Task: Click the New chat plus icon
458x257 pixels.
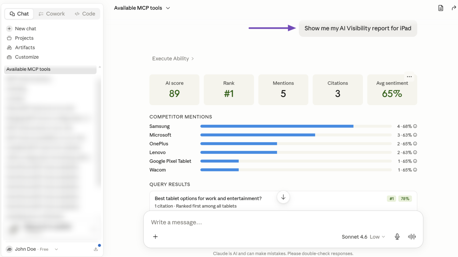Action: click(x=9, y=29)
